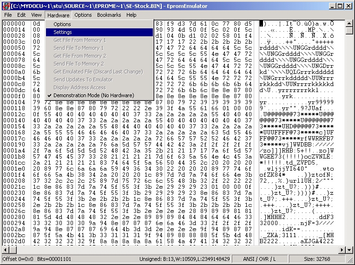Screen dimensions: 355x265
Task: Click address offset 000000
Action: click(x=14, y=24)
